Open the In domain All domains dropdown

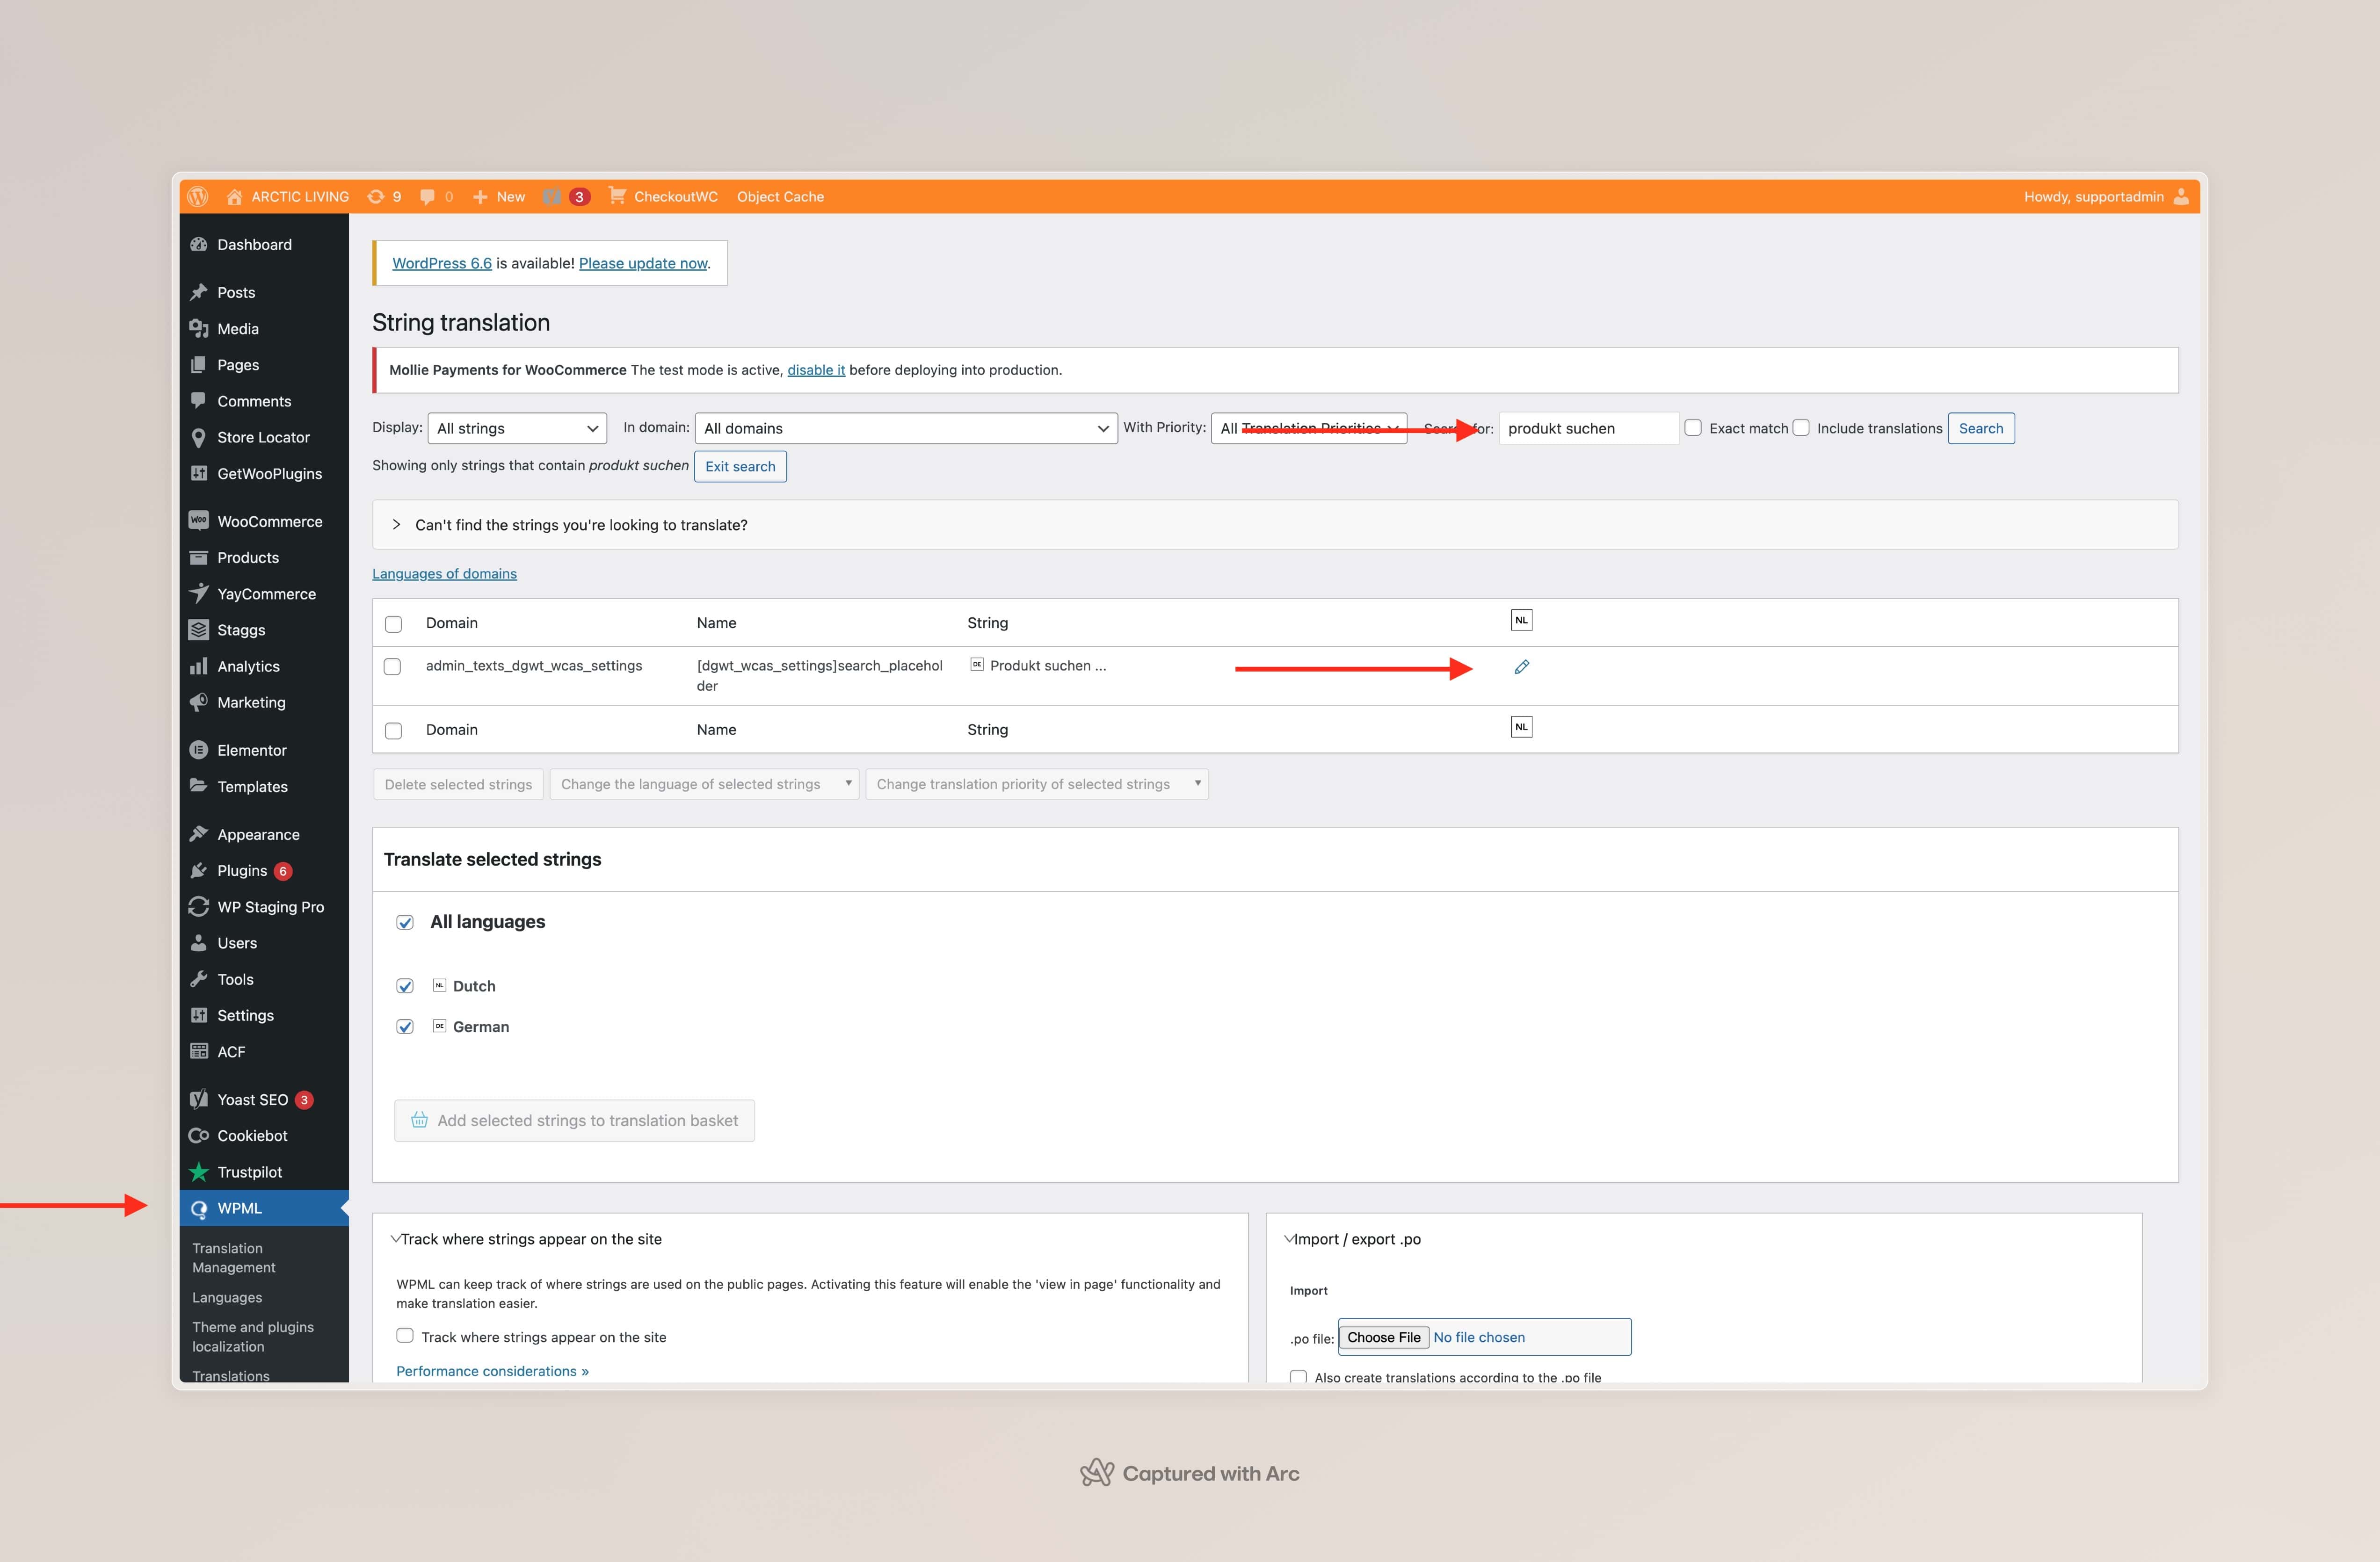click(905, 428)
